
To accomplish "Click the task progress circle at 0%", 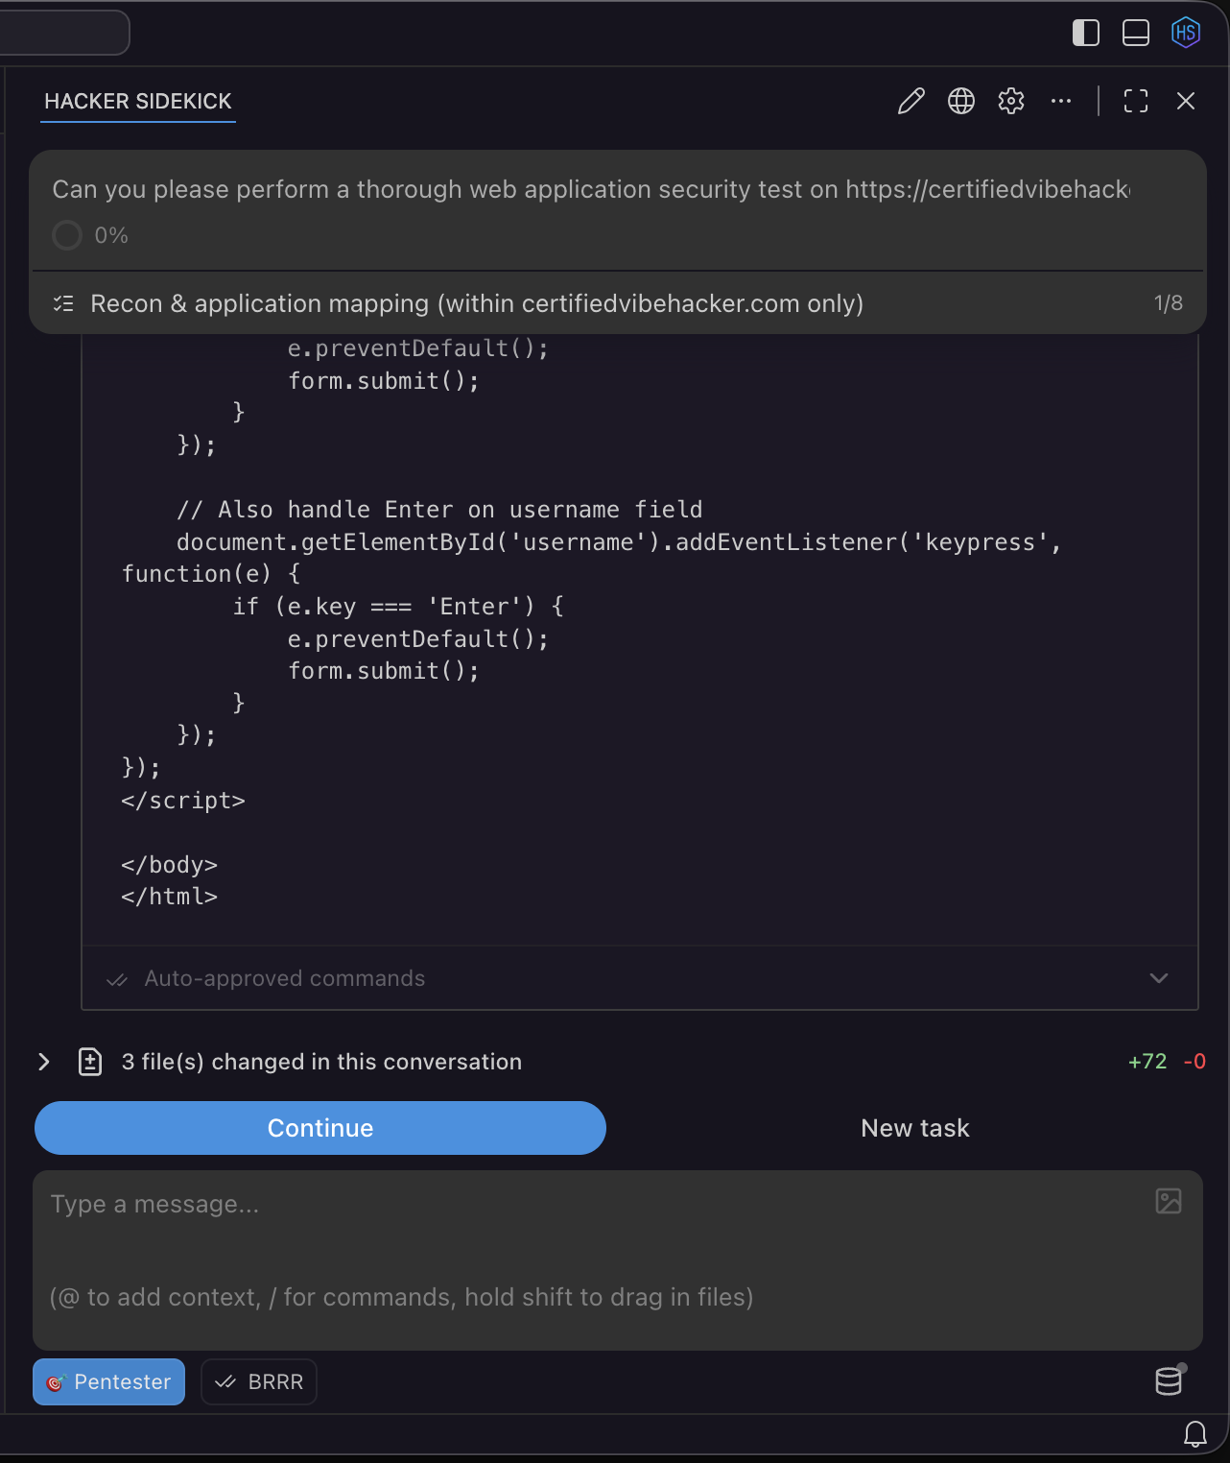I will click(x=67, y=235).
